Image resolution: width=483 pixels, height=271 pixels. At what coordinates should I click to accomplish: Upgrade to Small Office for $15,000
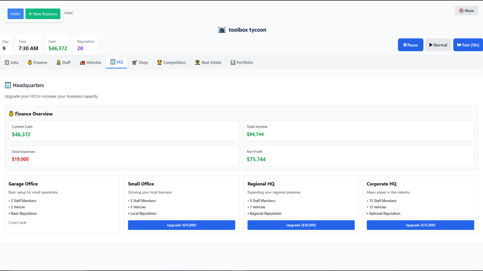coord(181,225)
